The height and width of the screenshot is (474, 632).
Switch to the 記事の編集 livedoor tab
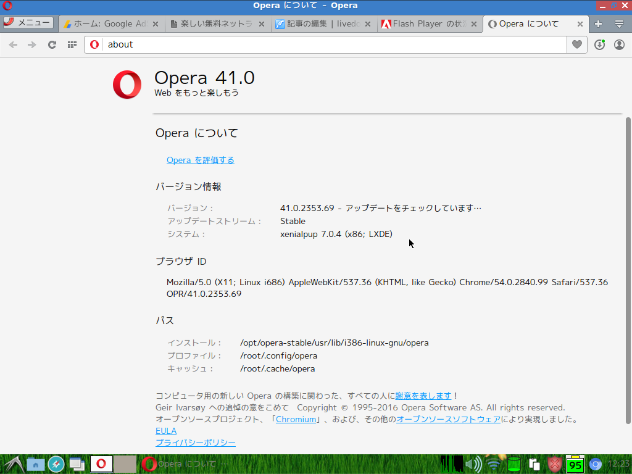point(319,24)
